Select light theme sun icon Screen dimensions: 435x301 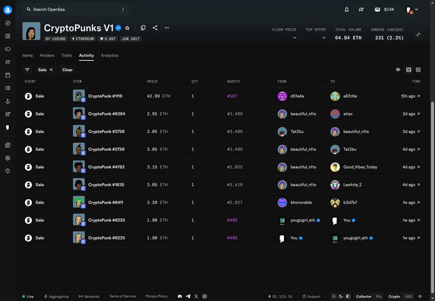(334, 297)
